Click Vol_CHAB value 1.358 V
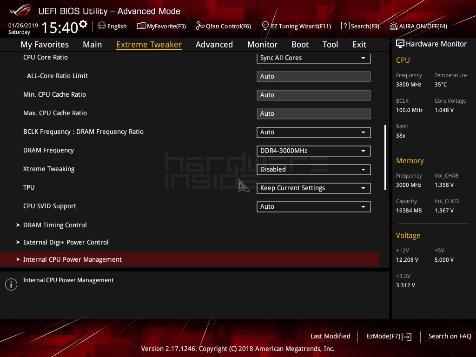 coord(444,185)
